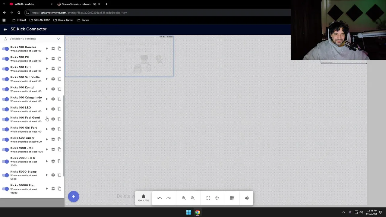Open settings for Kicks 100 Fart

click(53, 69)
